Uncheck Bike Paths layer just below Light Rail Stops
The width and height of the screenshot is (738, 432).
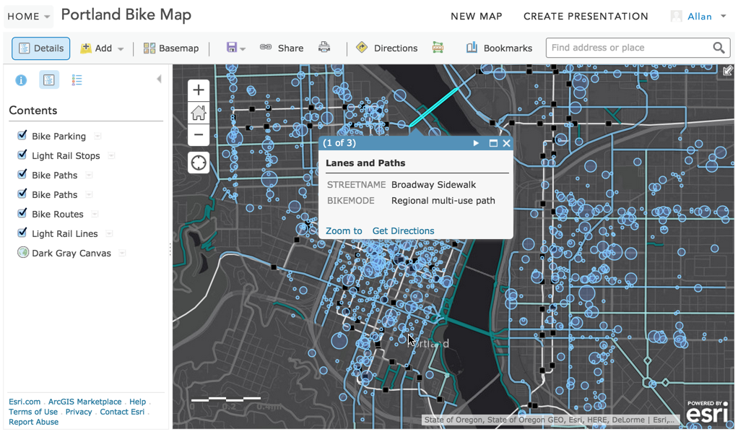(x=22, y=174)
